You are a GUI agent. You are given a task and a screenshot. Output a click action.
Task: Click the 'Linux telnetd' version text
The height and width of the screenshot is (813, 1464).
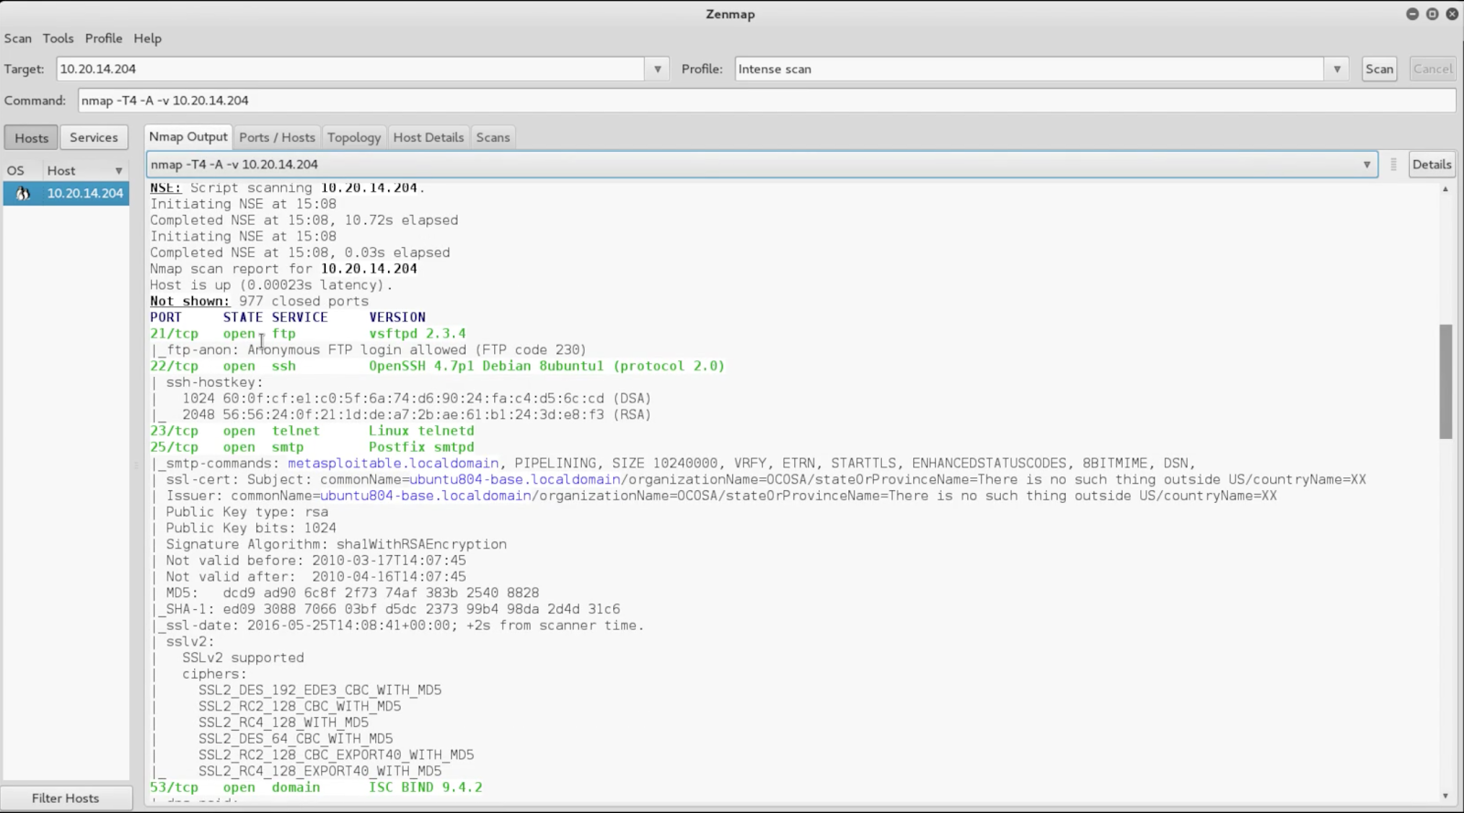click(422, 431)
